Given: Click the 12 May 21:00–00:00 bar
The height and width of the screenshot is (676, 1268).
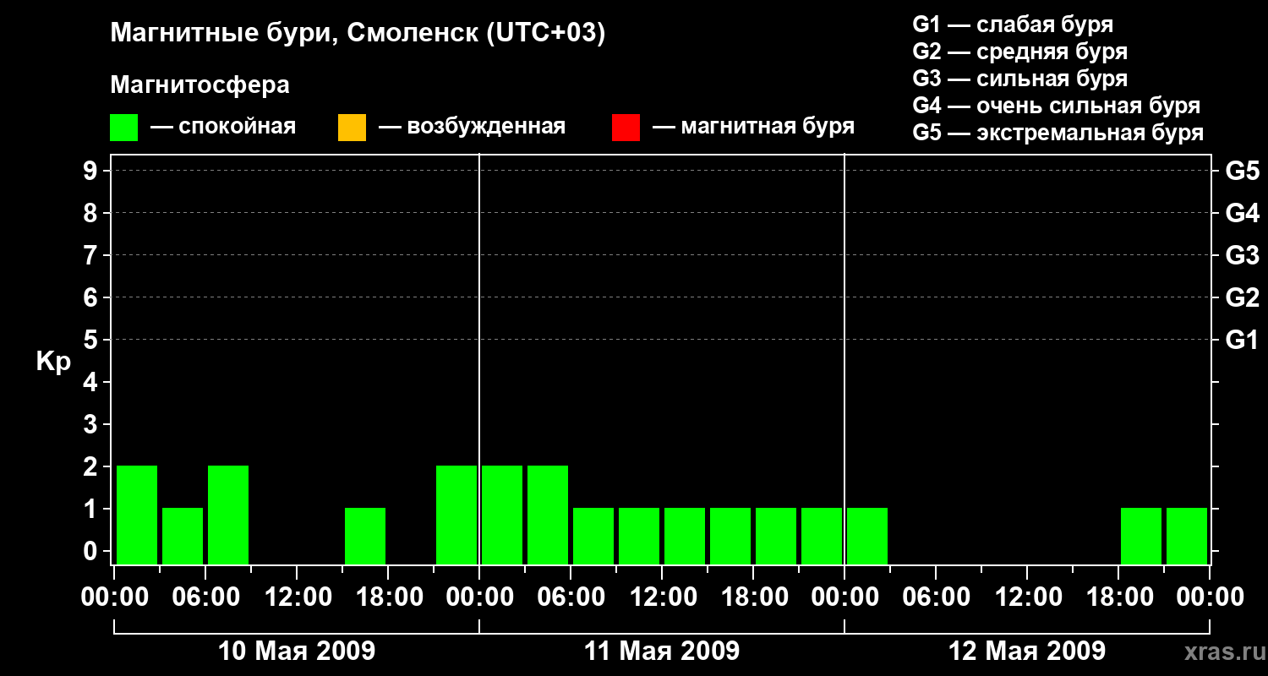Looking at the screenshot, I should click(1187, 536).
